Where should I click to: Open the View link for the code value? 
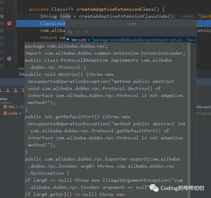click(x=191, y=40)
